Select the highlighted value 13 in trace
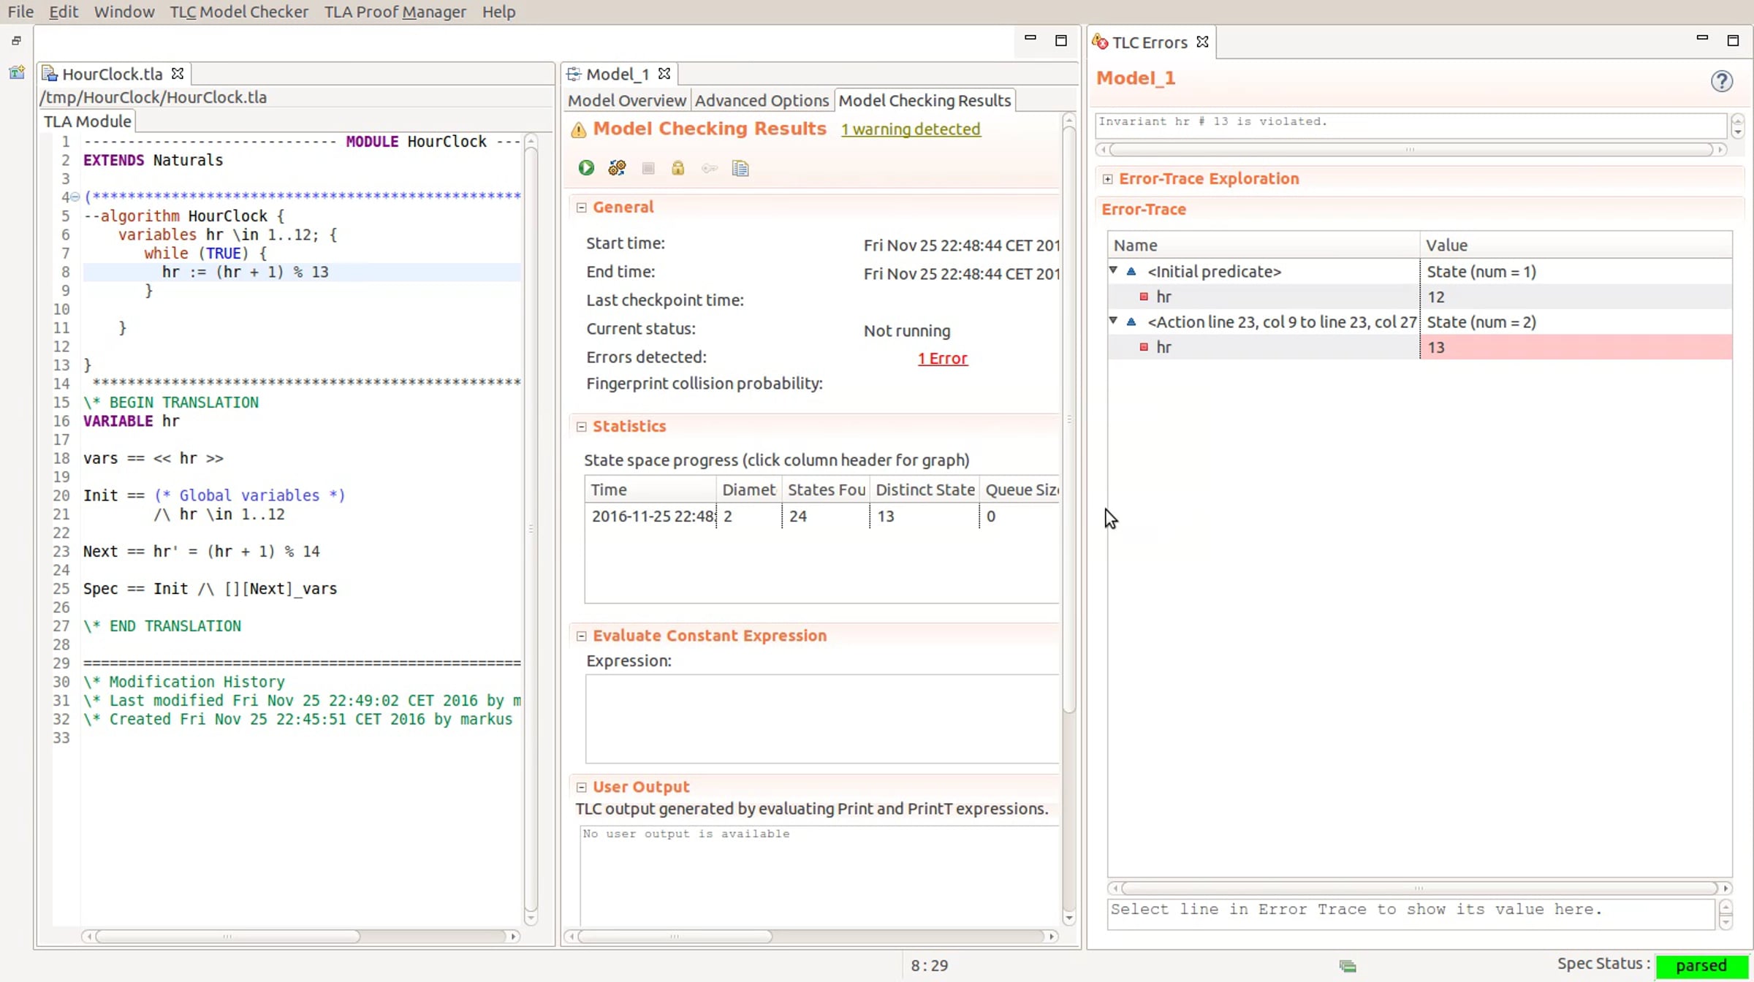Viewport: 1754px width, 982px height. [x=1576, y=347]
